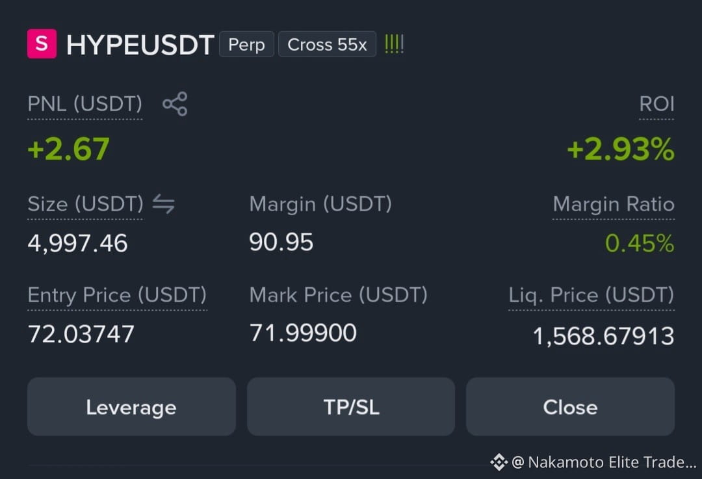This screenshot has width=702, height=479.
Task: Tap the Perp contract tag
Action: (247, 44)
